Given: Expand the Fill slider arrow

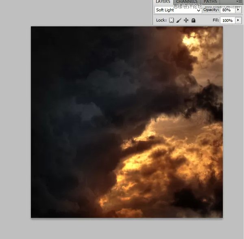Looking at the screenshot, I should [x=238, y=20].
